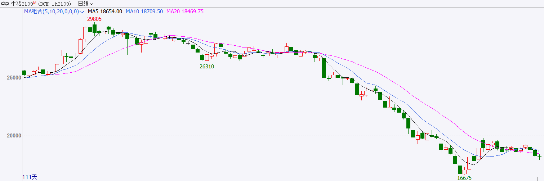The image size is (544, 181).
Task: Click the 111天 day count label
Action: pos(30,177)
